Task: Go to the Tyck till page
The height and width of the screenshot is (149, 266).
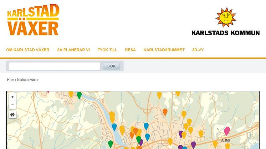Action: click(107, 50)
